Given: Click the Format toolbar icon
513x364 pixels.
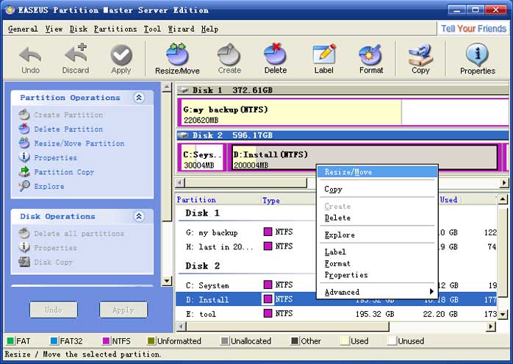Looking at the screenshot, I should [370, 54].
